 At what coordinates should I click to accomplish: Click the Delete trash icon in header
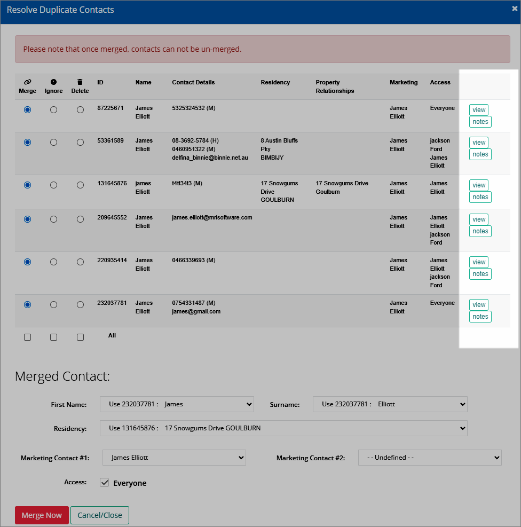click(80, 82)
